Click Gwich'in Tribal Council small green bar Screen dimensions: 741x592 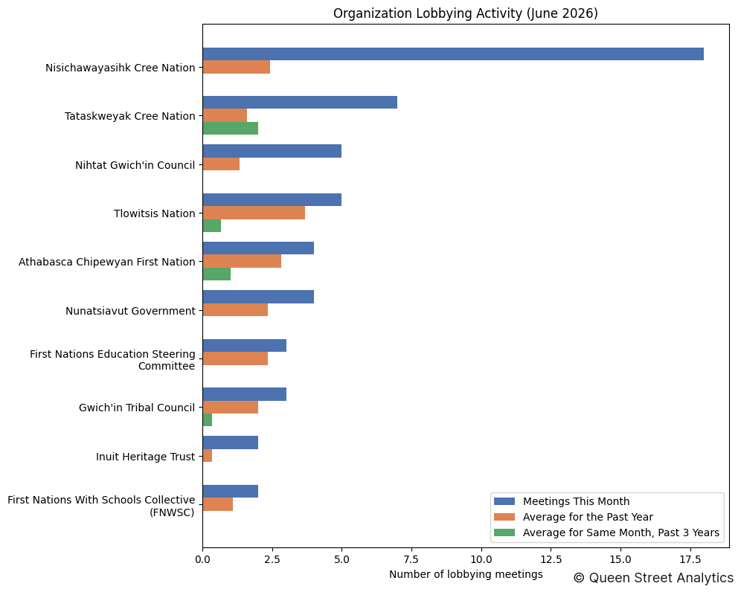pyautogui.click(x=208, y=419)
